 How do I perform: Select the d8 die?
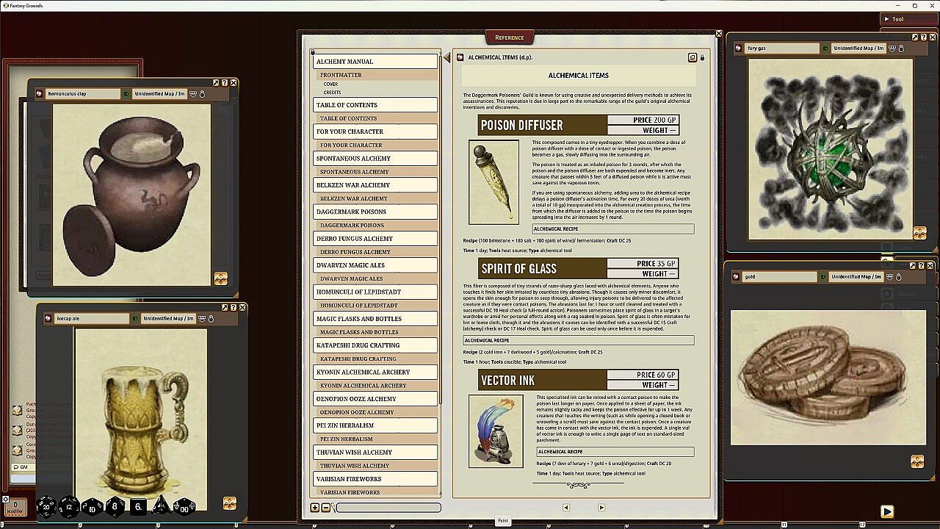[x=115, y=506]
